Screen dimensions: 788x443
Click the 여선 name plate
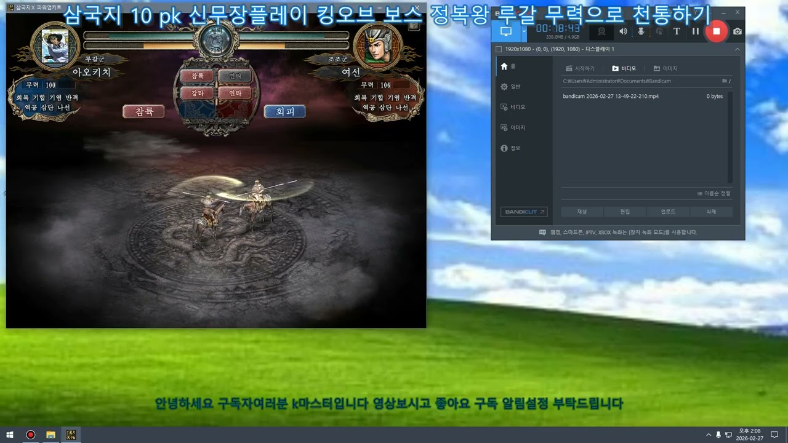coord(351,72)
